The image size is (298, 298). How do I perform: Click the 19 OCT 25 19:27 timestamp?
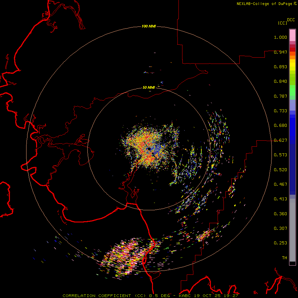pos(216,296)
